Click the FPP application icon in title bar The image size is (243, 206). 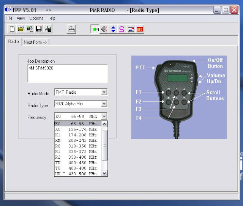coord(8,9)
